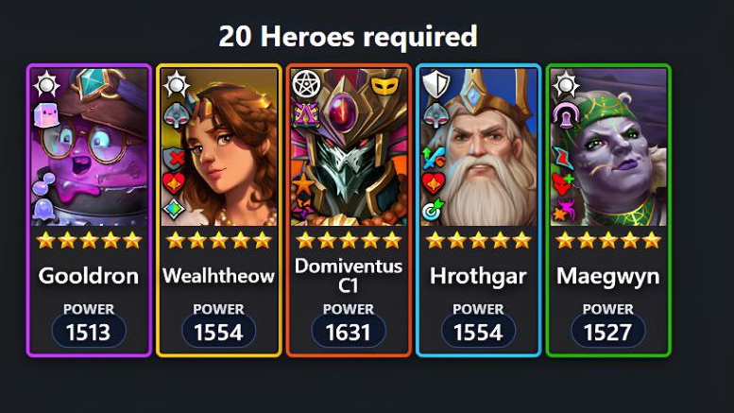This screenshot has width=734, height=413.
Task: Click the pentagram class icon on Domiventus
Action: (306, 84)
